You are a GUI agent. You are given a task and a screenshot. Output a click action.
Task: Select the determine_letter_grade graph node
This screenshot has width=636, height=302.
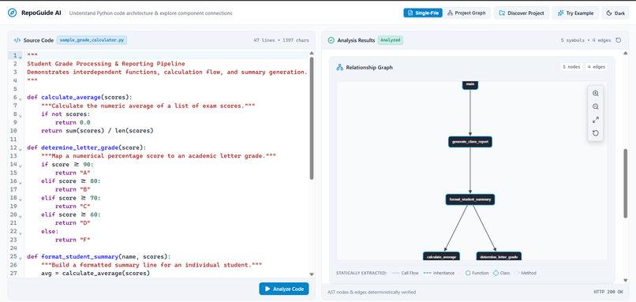(499, 256)
